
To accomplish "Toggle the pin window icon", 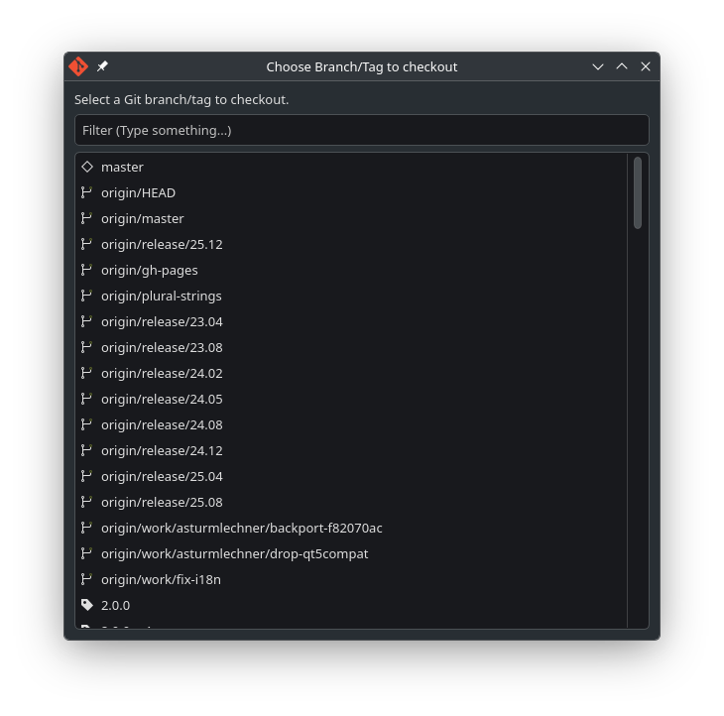I will 102,66.
